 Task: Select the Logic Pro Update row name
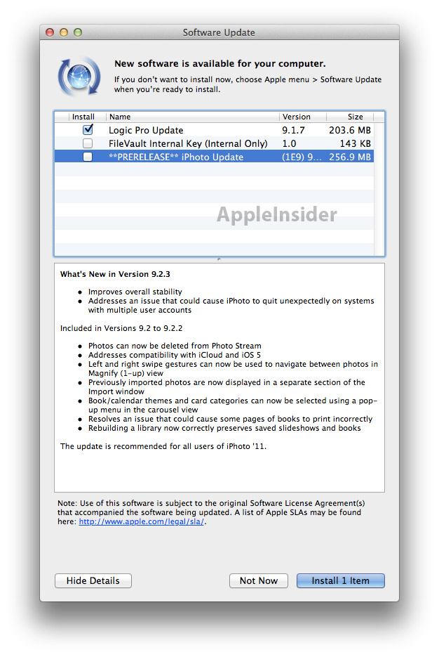point(146,130)
